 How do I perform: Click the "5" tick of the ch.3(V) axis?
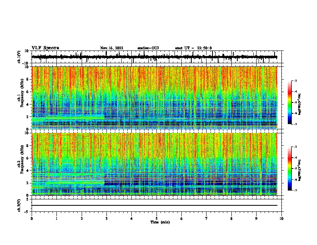(28, 199)
